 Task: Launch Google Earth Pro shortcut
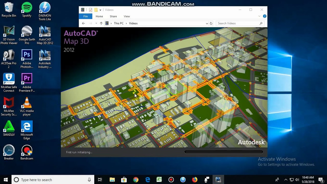point(27,35)
